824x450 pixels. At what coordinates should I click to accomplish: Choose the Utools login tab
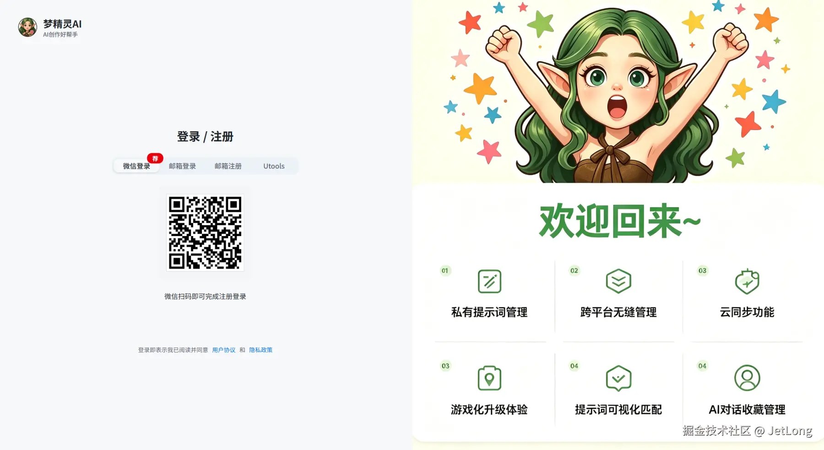[x=274, y=166]
